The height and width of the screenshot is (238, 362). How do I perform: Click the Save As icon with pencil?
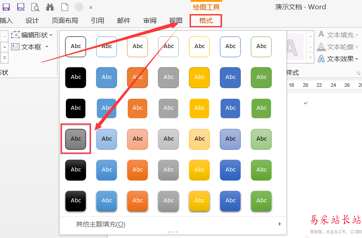(21, 7)
